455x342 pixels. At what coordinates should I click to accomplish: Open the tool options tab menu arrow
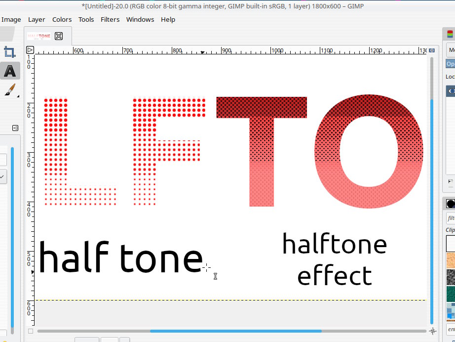coord(15,128)
